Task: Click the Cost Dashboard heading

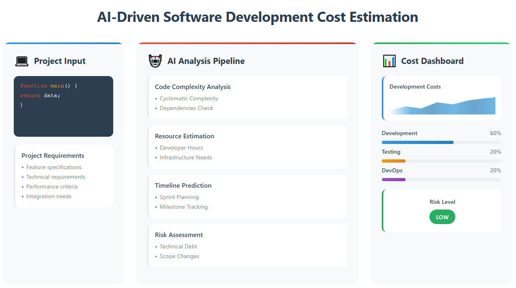Action: 432,61
